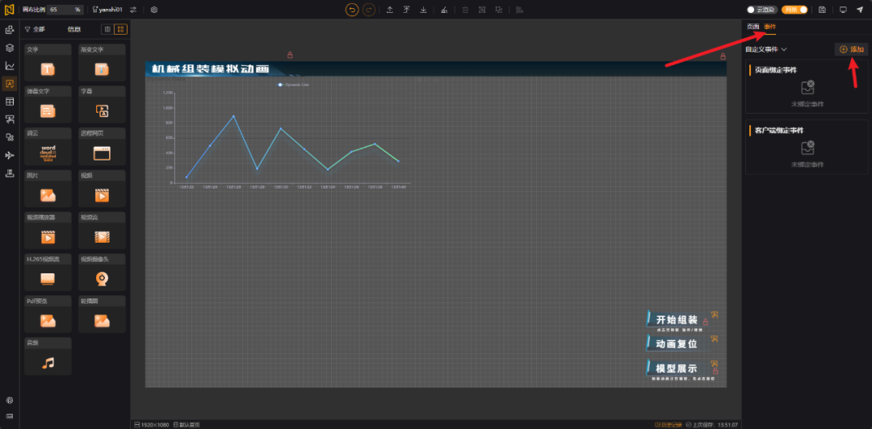Viewport: 872px width, 429px height.
Task: Toggle the 云渲染 cloud render switch
Action: coord(761,10)
